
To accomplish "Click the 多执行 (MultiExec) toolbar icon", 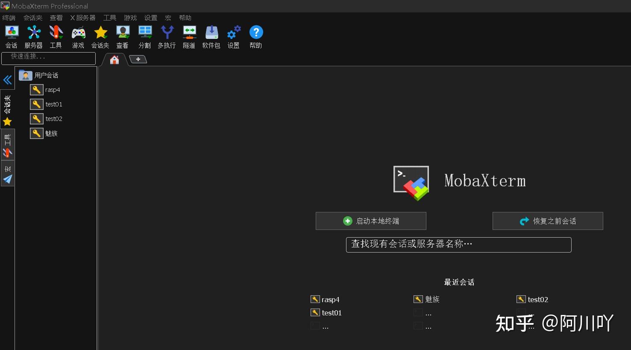I will point(167,37).
